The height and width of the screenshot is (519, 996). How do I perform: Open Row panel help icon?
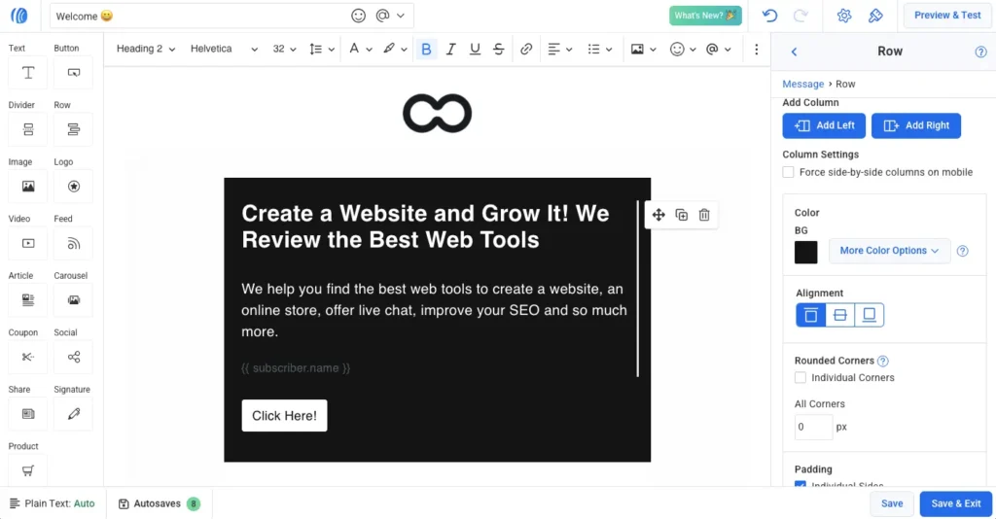pyautogui.click(x=980, y=52)
